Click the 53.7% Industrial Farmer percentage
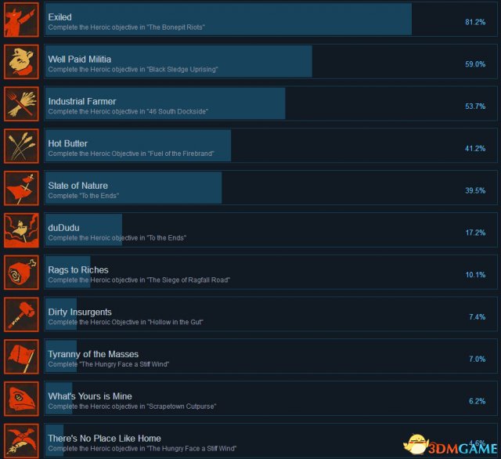The width and height of the screenshot is (501, 459). [475, 106]
